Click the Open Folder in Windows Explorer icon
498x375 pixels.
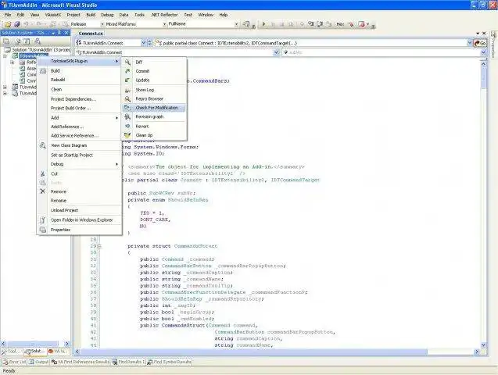click(43, 220)
